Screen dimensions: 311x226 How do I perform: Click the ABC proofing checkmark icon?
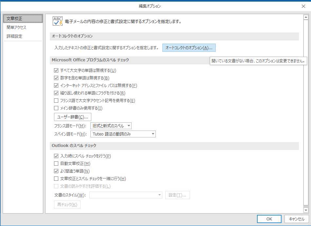click(58, 21)
